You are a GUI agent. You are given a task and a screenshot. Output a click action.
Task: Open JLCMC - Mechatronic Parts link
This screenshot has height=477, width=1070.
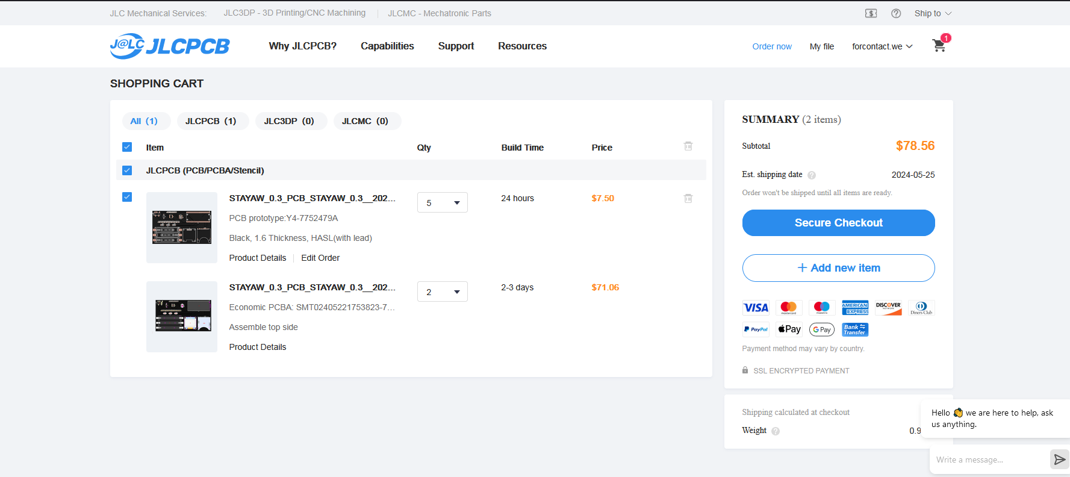(440, 13)
